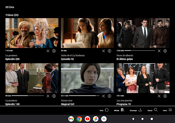Show info for Las tres puertas Programa 10
Viewport: 175px width, 123px height.
pos(165,96)
